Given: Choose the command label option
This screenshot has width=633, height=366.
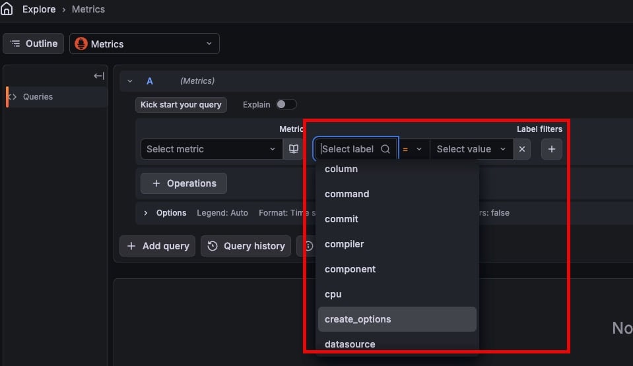Looking at the screenshot, I should (x=397, y=194).
